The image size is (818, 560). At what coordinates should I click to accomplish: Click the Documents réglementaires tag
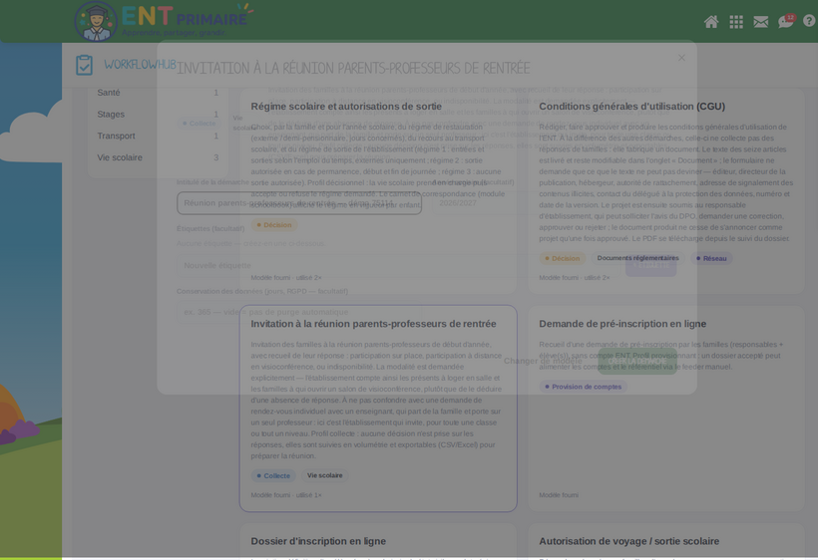[637, 258]
